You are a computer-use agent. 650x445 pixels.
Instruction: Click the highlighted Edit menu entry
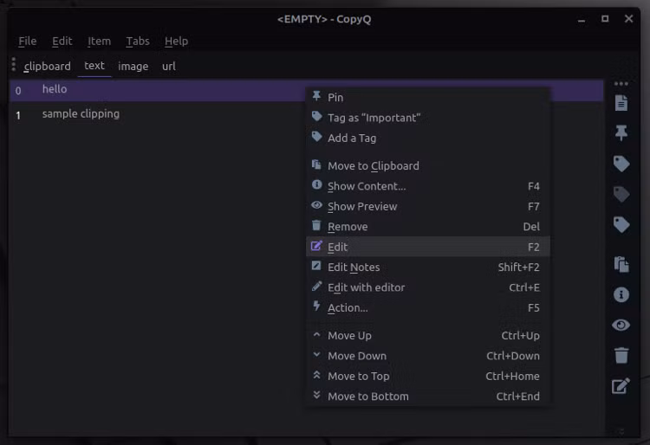click(x=428, y=247)
